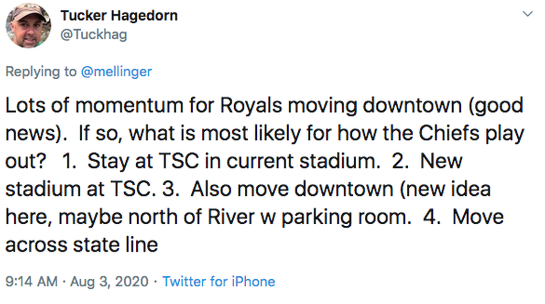The width and height of the screenshot is (545, 304).
Task: Open the tweet options chevron menu
Action: [528, 14]
